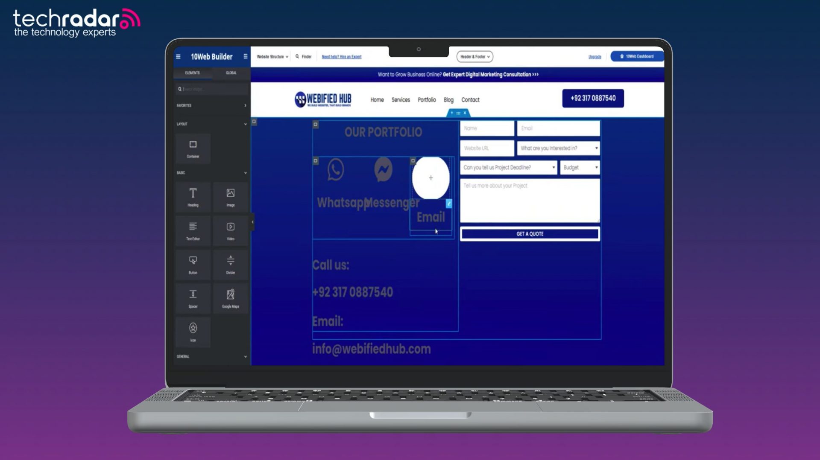
Task: Click the Name input field
Action: point(487,128)
